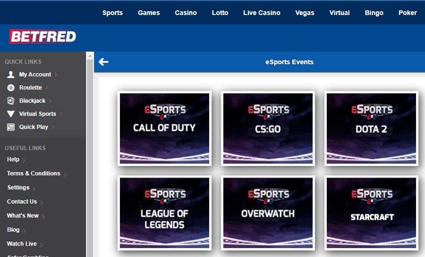Screen dimensions: 425x257
Task: Click the USEFUL LINKS section heading
Action: click(25, 148)
